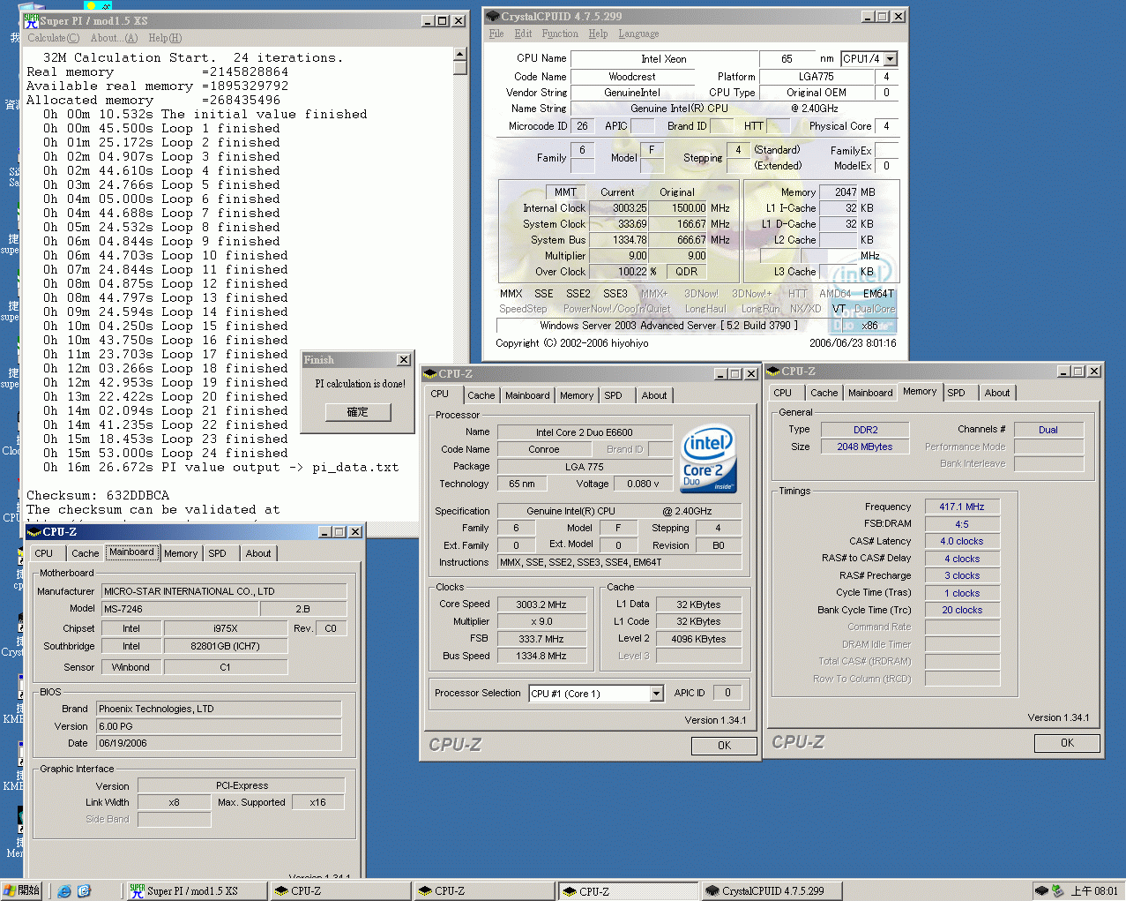Click the FSB:DRAM ratio value 4:5
The width and height of the screenshot is (1126, 901).
tap(962, 524)
